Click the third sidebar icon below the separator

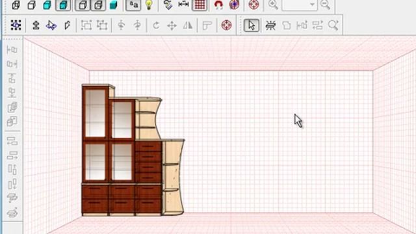coord(12,170)
